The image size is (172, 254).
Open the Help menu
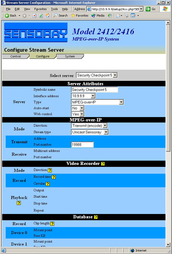[65, 9]
